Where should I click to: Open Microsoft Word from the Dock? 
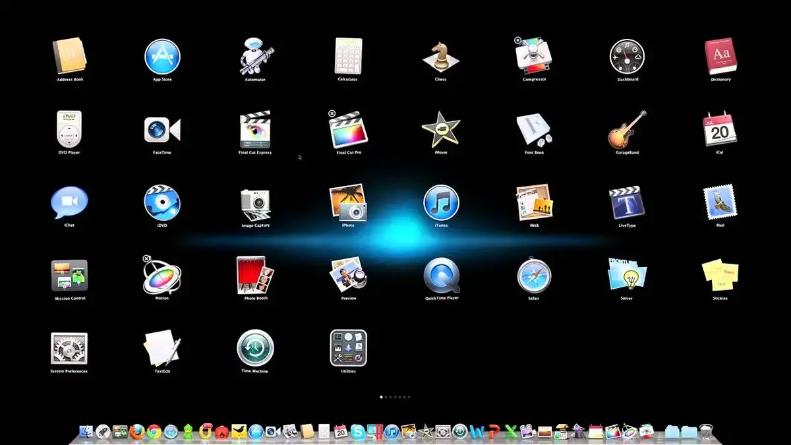(477, 432)
